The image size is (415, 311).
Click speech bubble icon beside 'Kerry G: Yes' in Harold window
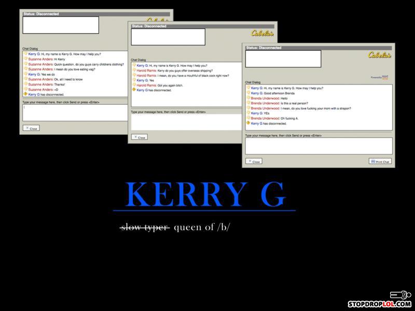pos(134,80)
